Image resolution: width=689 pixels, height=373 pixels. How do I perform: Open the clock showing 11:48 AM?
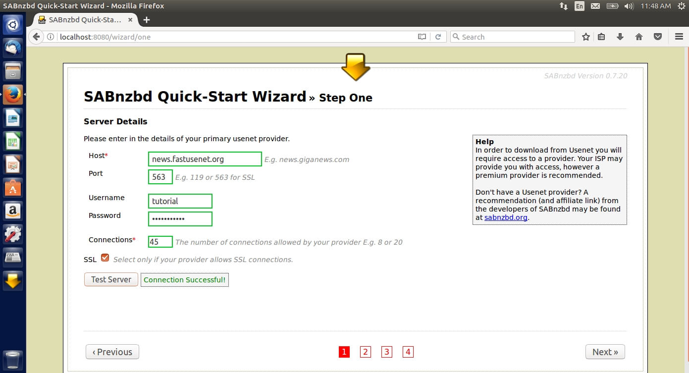[x=655, y=6]
